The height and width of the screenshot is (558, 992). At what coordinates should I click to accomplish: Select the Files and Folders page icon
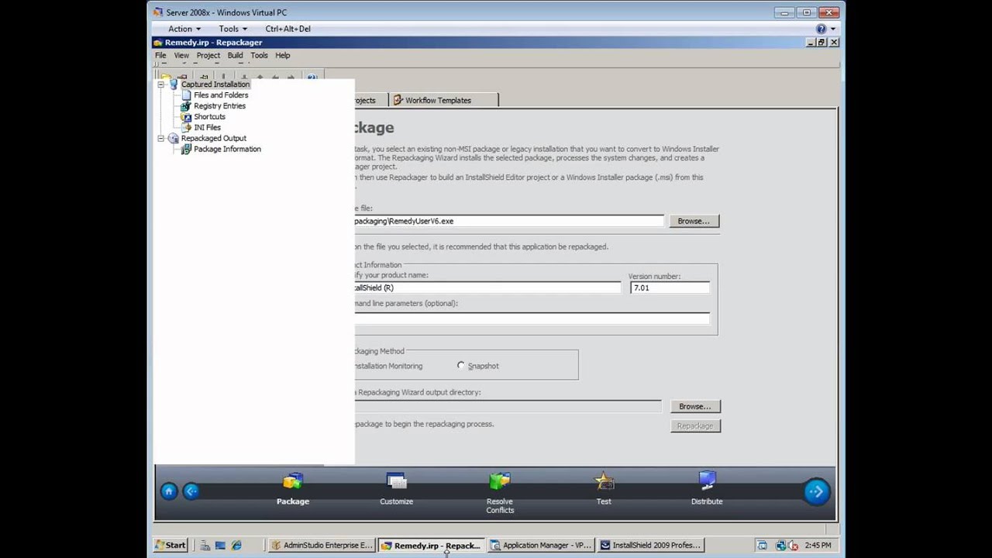(186, 95)
